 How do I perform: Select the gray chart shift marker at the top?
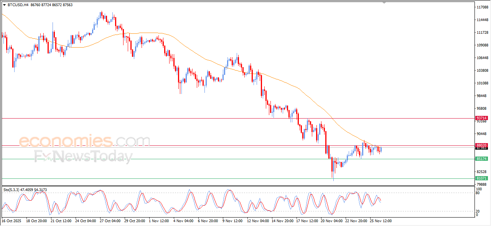pyautogui.click(x=385, y=3)
